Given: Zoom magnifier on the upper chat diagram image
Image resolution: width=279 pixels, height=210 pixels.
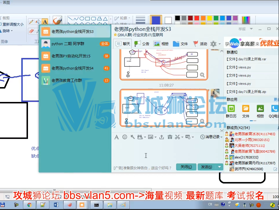Looking at the screenshot, I should (x=202, y=75).
